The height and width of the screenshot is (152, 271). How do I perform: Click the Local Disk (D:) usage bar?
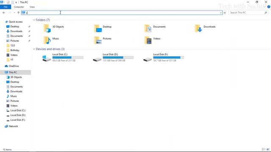coord(118,57)
